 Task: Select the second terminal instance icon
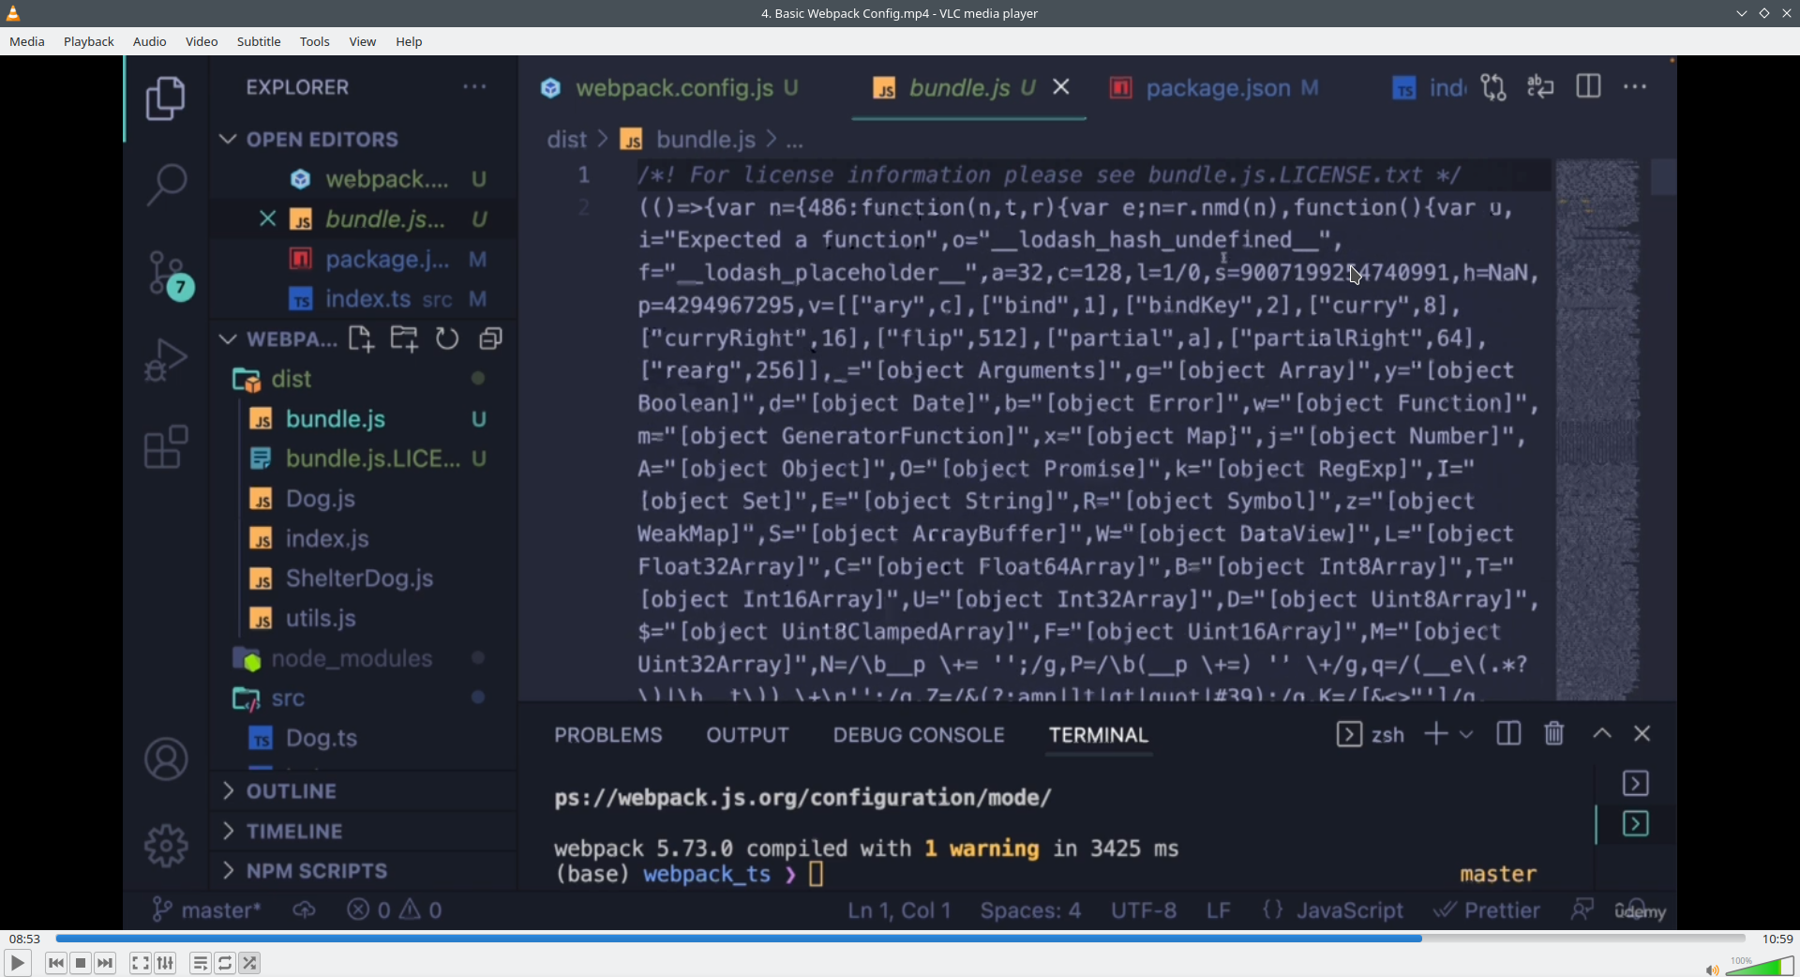click(1636, 824)
